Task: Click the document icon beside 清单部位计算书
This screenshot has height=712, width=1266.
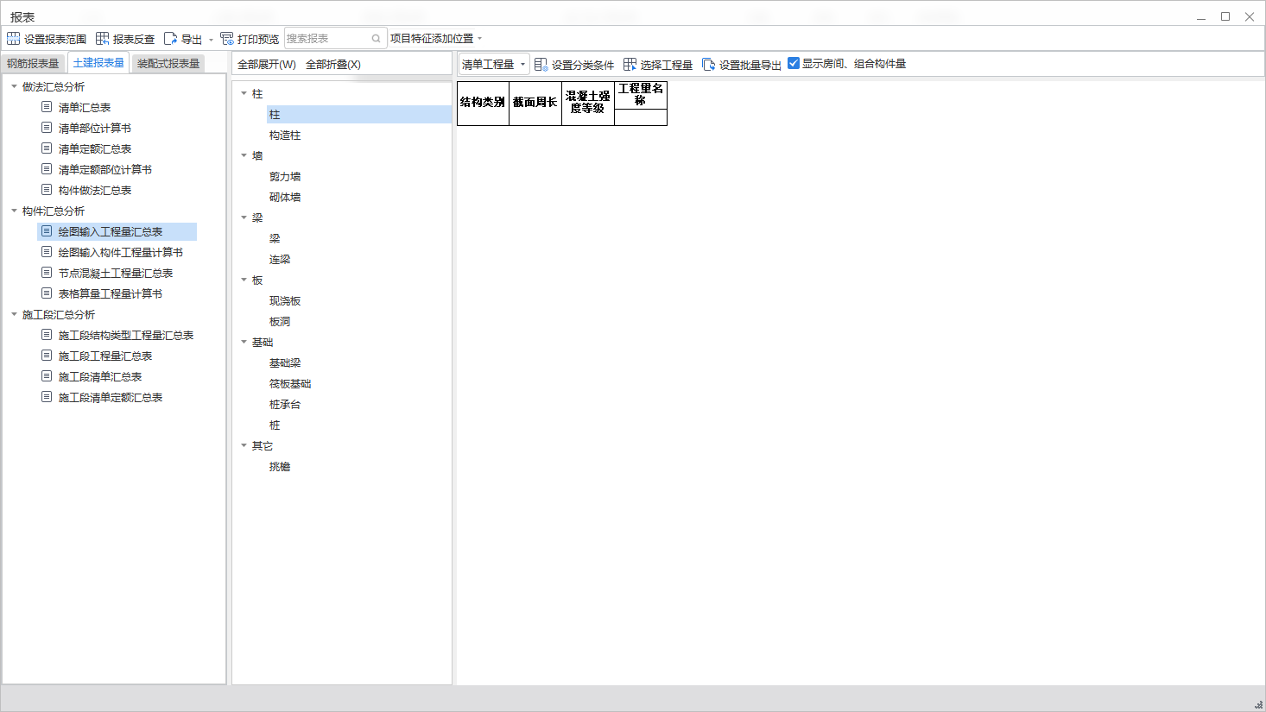Action: [x=47, y=128]
